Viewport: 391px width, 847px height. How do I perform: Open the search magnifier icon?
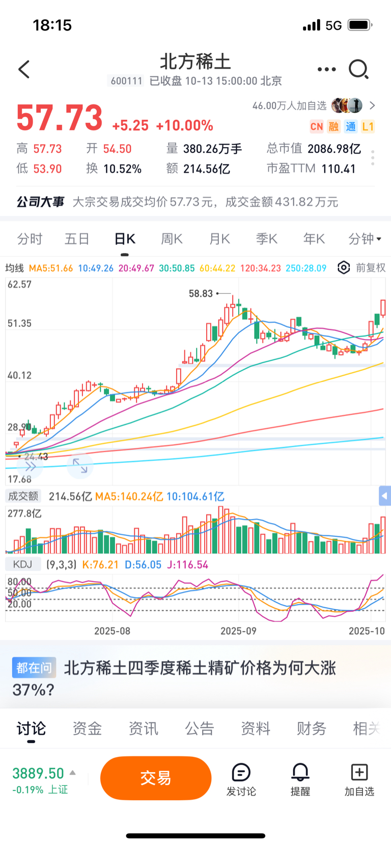[358, 69]
